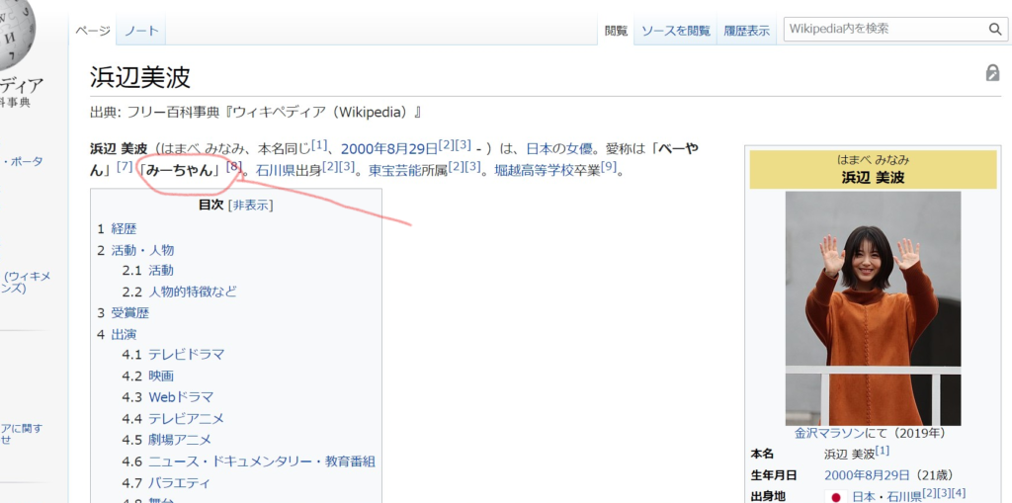The height and width of the screenshot is (503, 1012).
Task: Click citation [1] beside 本名 in infobox
Action: coord(882,450)
